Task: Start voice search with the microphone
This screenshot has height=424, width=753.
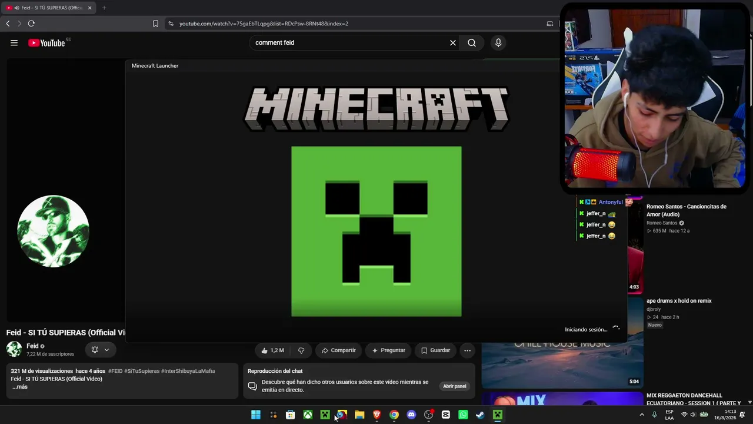Action: 498,42
